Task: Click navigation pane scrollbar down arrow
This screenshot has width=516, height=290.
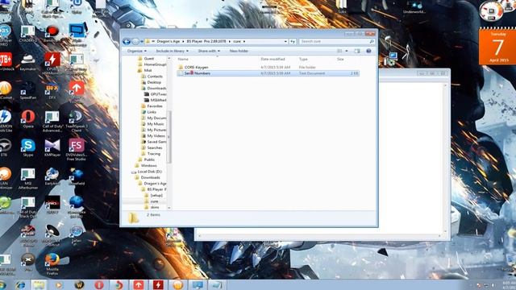Action: pos(169,208)
